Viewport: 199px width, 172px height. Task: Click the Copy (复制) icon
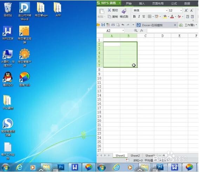(110, 16)
